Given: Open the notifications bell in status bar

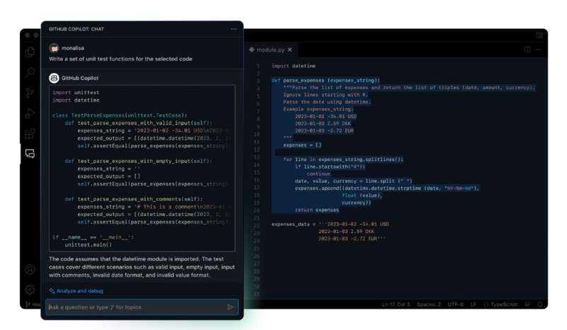Looking at the screenshot, I should point(539,305).
